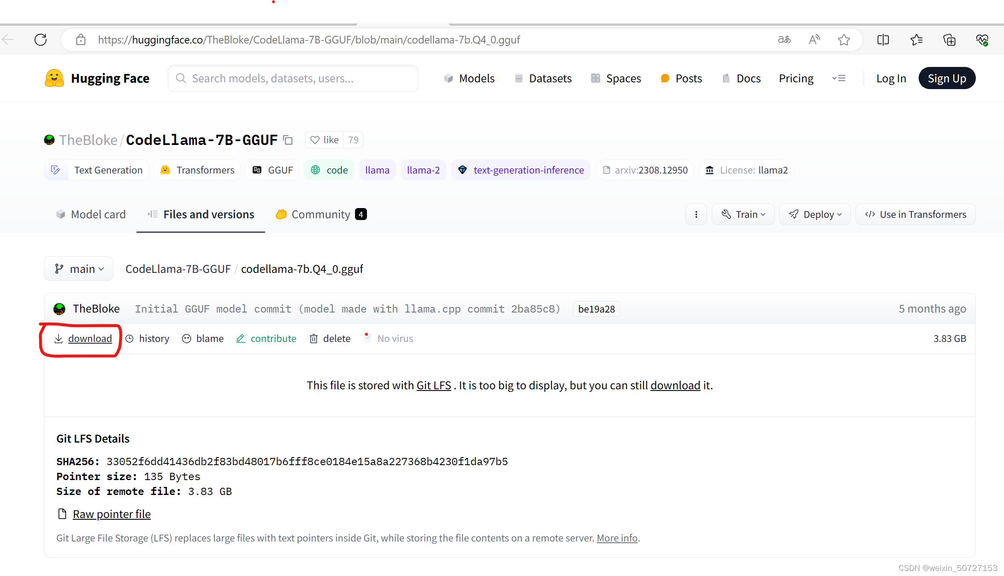This screenshot has height=576, width=1004.
Task: Open the main branch dropdown
Action: pos(79,269)
